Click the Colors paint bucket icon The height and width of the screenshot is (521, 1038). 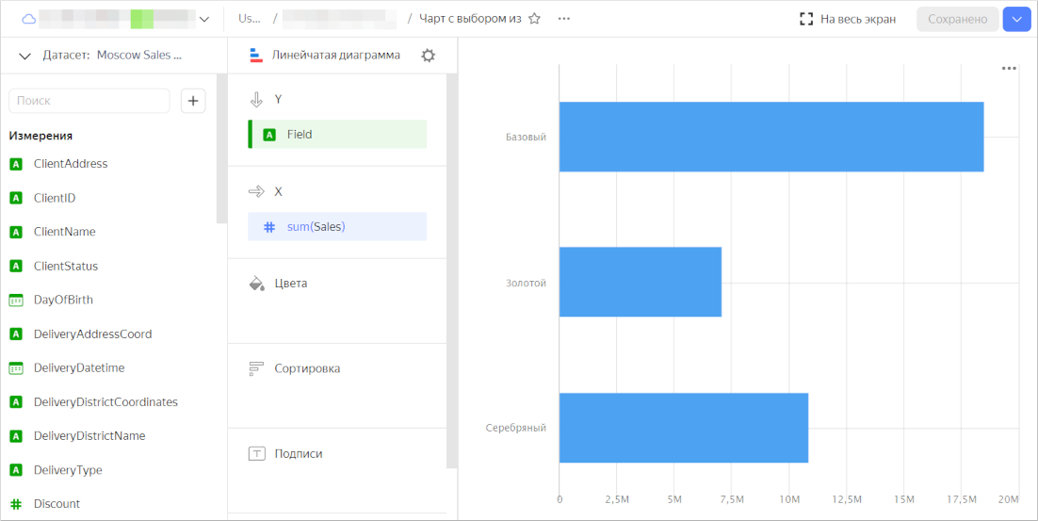tap(256, 284)
